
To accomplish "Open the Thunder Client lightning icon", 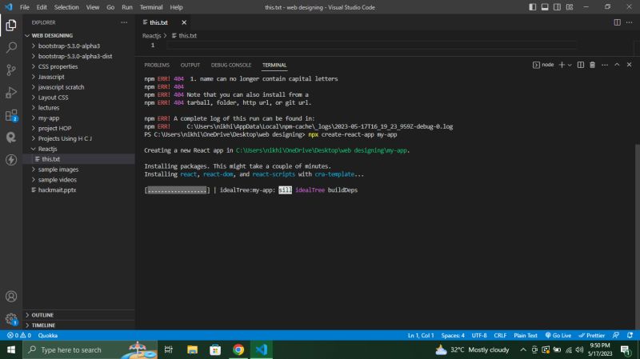I will point(11,159).
